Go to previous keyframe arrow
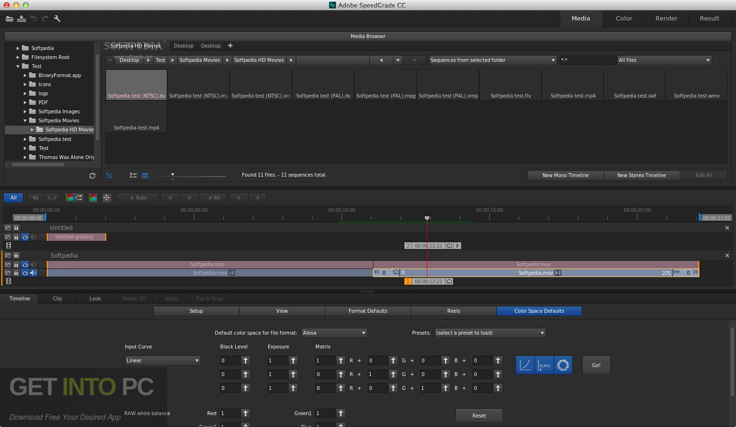 (x=239, y=198)
